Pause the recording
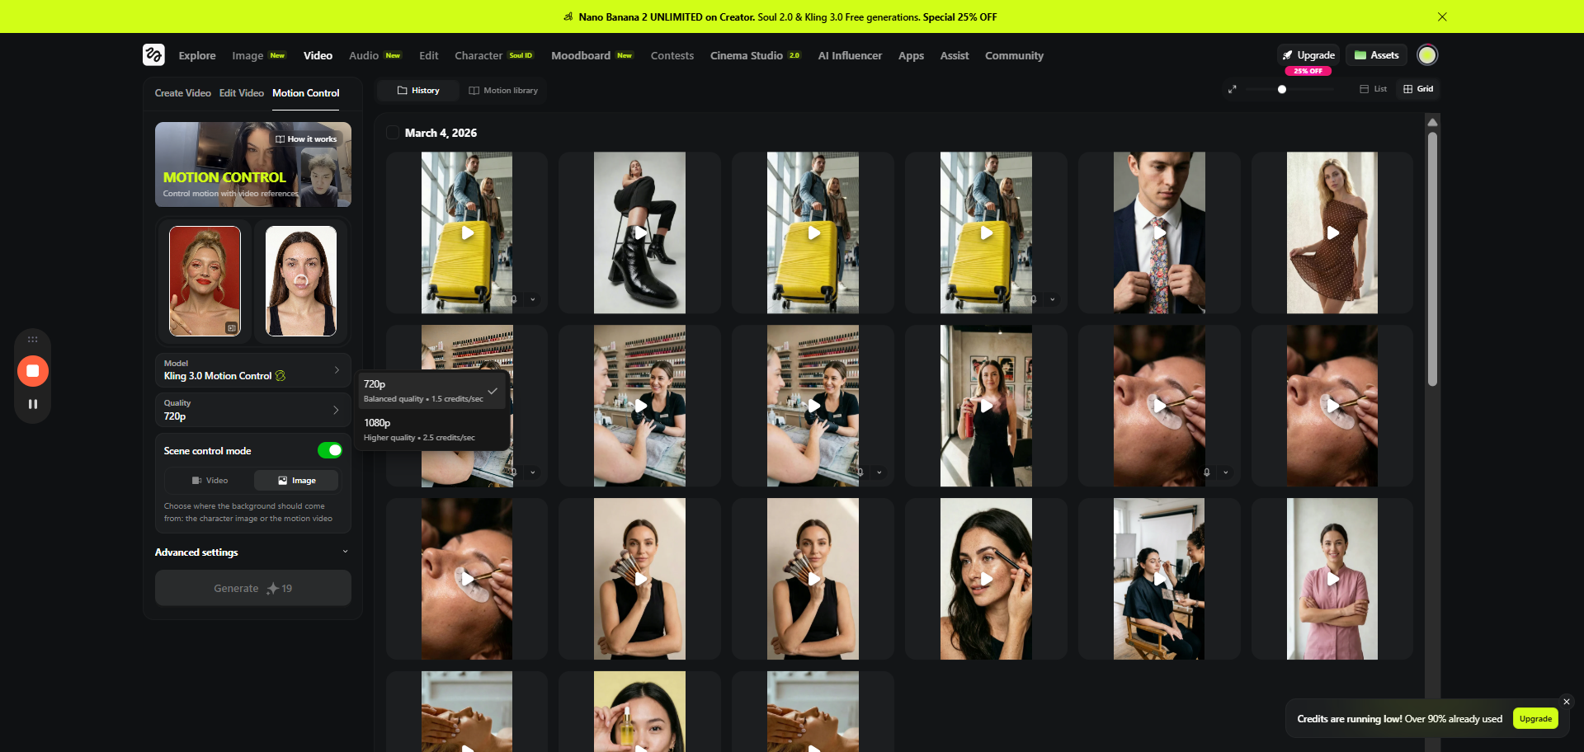This screenshot has width=1584, height=752. tap(33, 404)
